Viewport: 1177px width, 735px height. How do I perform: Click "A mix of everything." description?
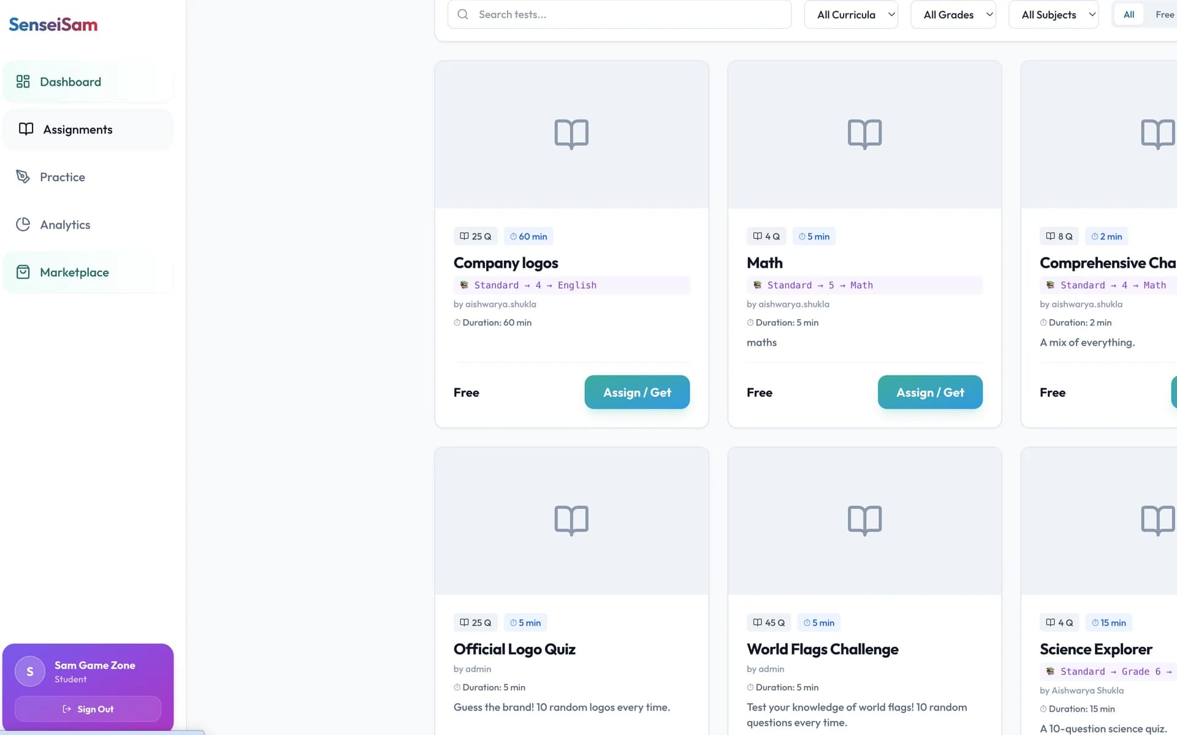1087,342
